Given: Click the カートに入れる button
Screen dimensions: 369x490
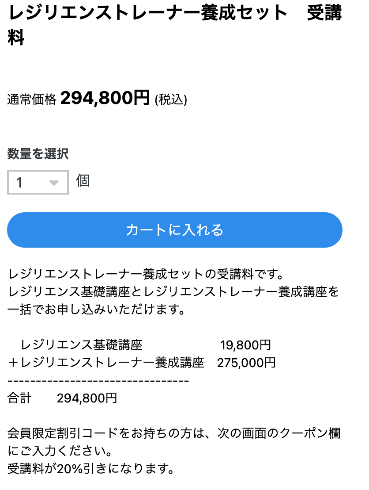Looking at the screenshot, I should click(x=175, y=230).
